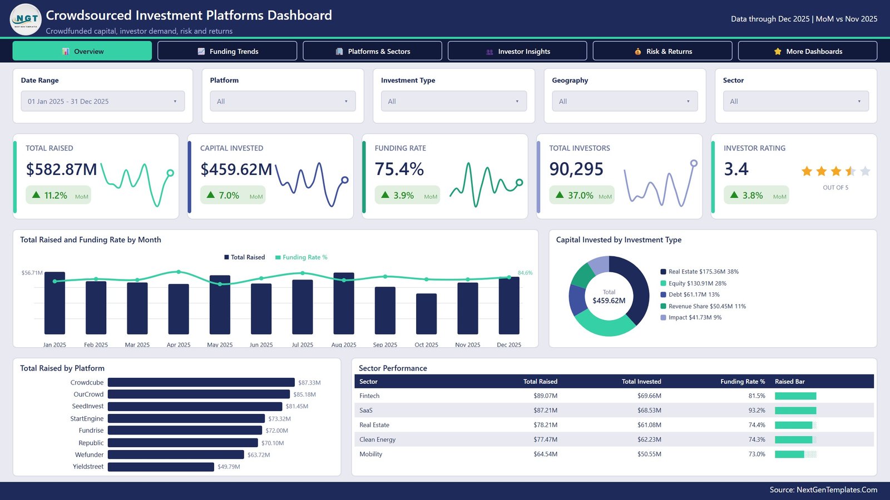Open the Investor Insights tab
This screenshot has height=500, width=890.
click(517, 51)
